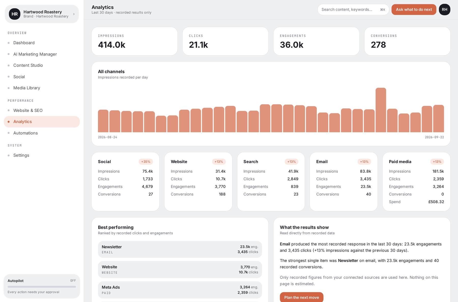Click the 2026-09-22 chart end date

coord(434,137)
